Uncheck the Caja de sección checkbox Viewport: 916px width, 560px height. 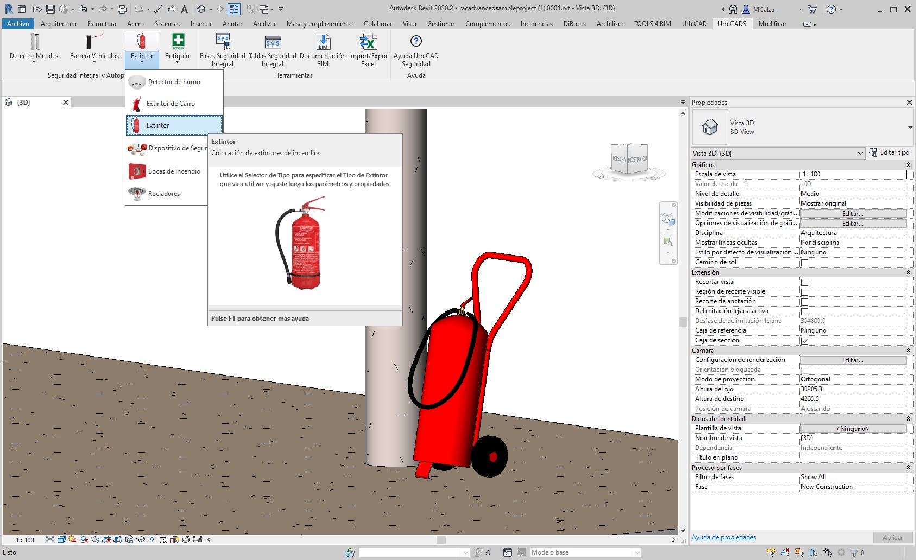(805, 341)
